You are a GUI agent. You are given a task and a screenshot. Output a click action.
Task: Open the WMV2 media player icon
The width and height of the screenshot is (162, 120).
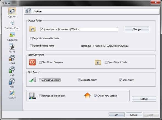point(12,93)
